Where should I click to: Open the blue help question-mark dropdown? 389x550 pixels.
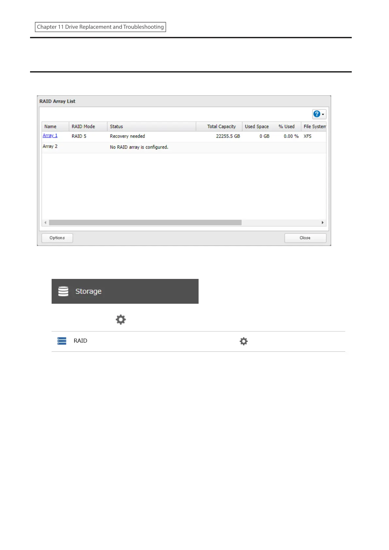click(319, 114)
